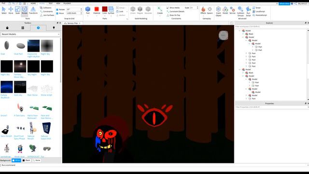This screenshot has height=174, width=309.
Task: Switch to the TEST ribbon tab
Action: (50, 3)
